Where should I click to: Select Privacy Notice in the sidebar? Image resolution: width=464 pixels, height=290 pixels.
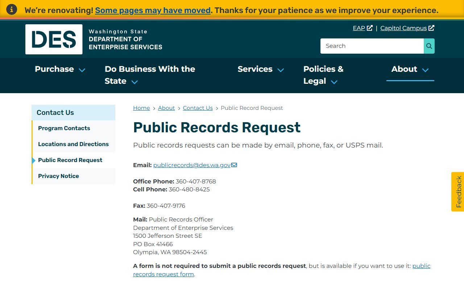[x=74, y=176]
